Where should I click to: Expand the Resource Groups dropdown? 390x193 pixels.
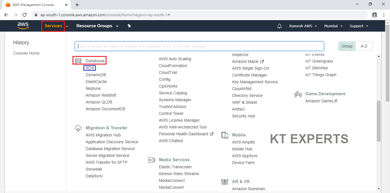(97, 26)
